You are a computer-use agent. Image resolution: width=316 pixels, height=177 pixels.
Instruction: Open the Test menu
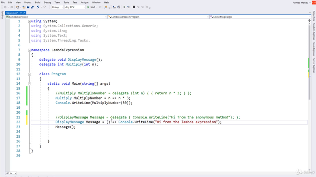click(x=75, y=3)
